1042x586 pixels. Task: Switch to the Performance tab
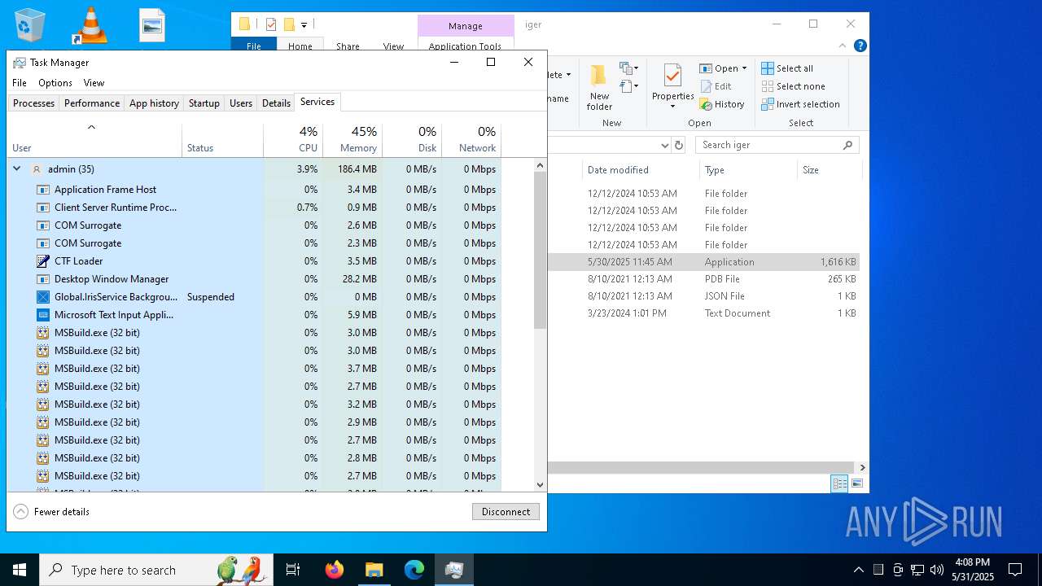[92, 103]
